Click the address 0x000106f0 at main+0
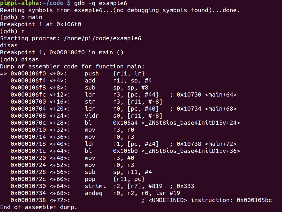282x212 pixels. coord(28,74)
